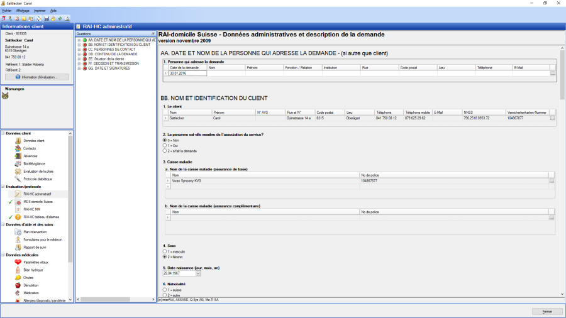
Task: Expand the 'BB. NOM ET IDENTIFICATION' tree node
Action: point(79,45)
